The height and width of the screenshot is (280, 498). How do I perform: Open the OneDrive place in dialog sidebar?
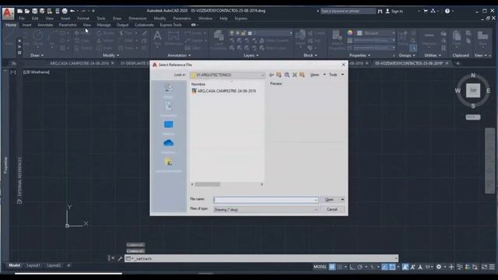pos(168,145)
